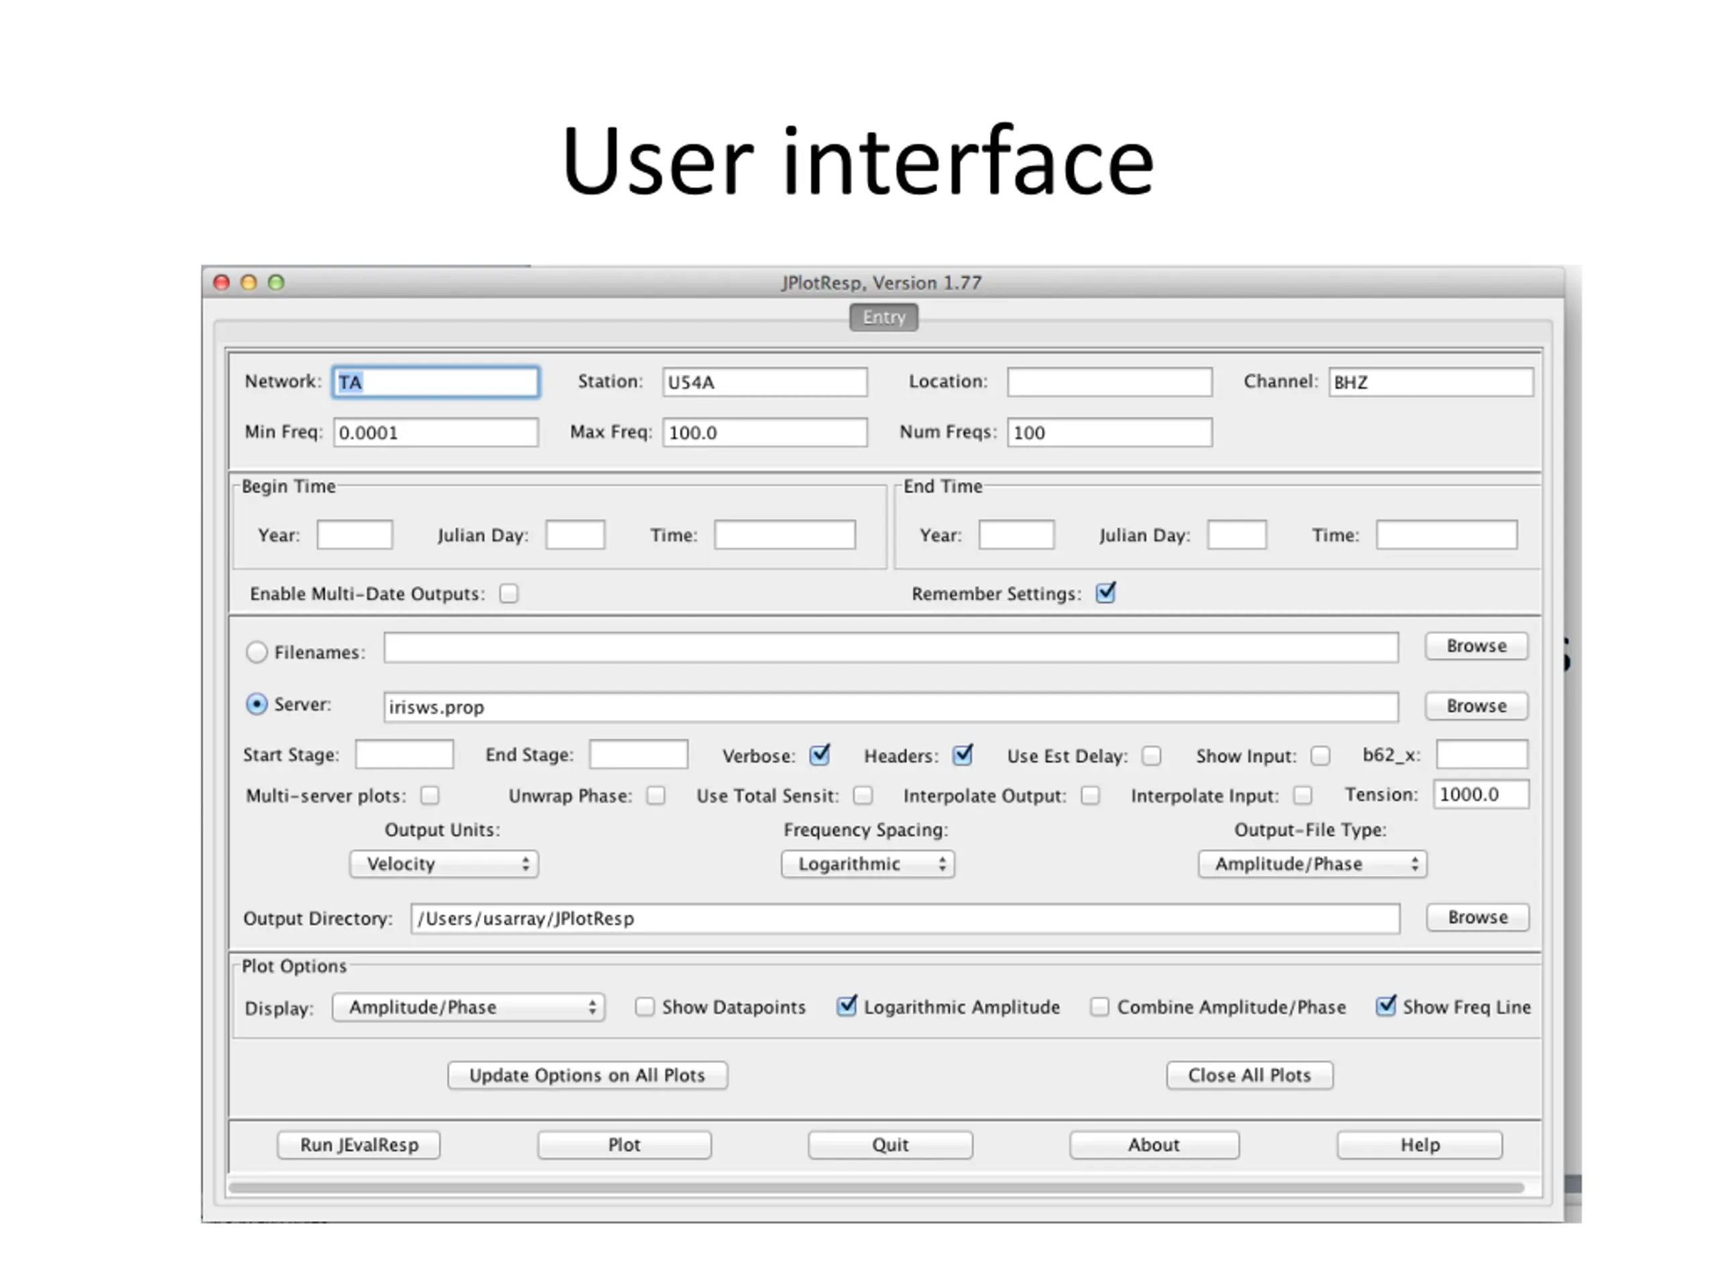Click Close All Plots button
Image resolution: width=1716 pixels, height=1287 pixels.
pos(1249,1075)
